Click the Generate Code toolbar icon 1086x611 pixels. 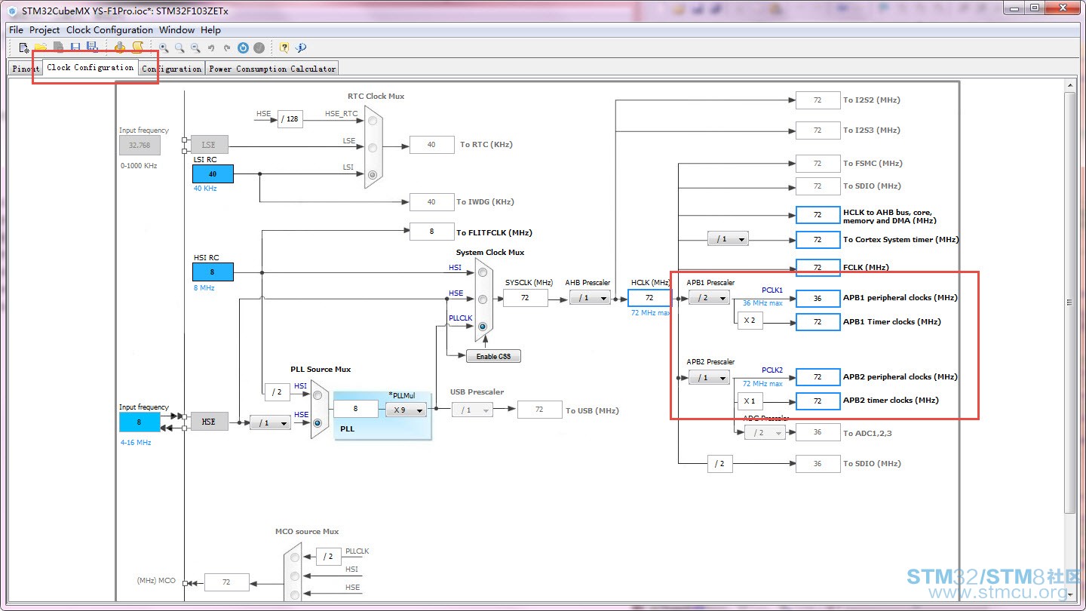coord(120,48)
